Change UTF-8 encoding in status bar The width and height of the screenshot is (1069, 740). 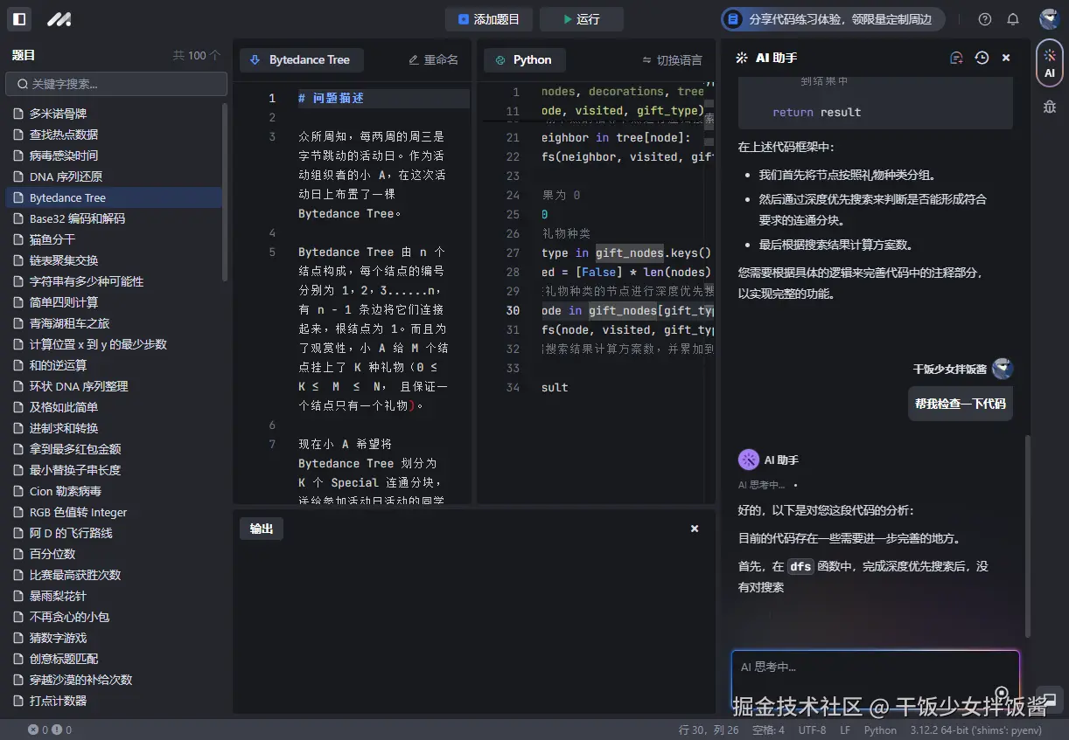[x=812, y=730]
